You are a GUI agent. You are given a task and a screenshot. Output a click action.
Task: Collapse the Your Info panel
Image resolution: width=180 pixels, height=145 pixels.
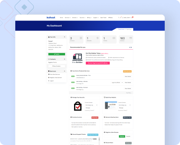pyautogui.click(x=64, y=37)
